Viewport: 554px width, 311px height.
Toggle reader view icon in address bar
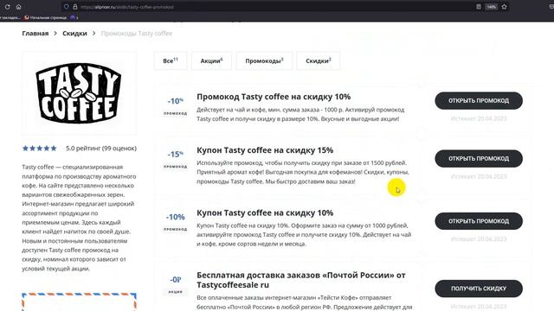(479, 7)
